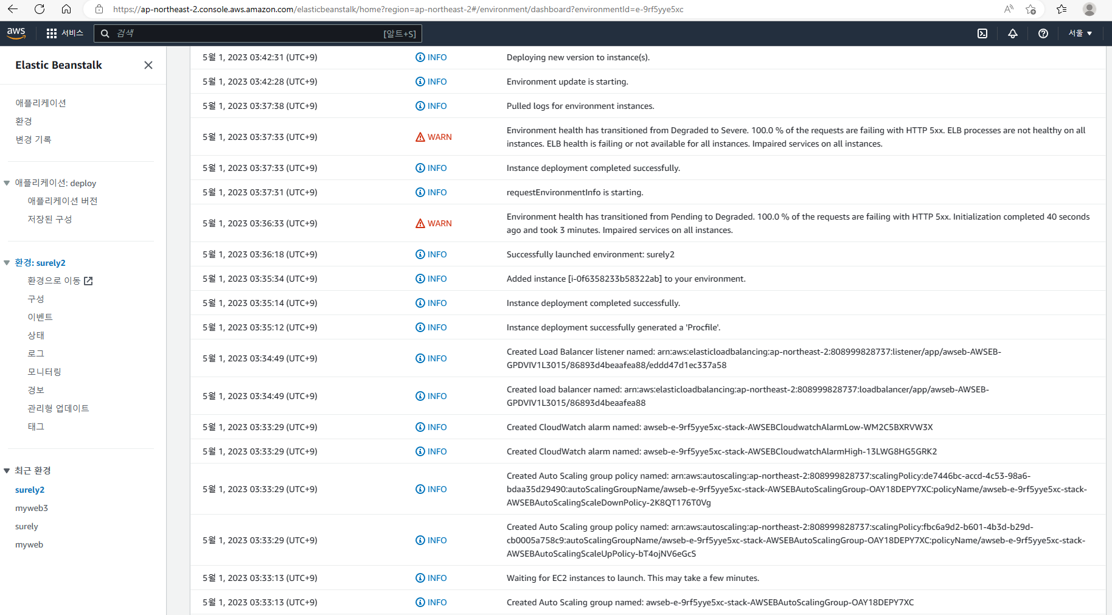Click INFO icon for Load Balancer listener event
The width and height of the screenshot is (1112, 615).
(x=420, y=358)
